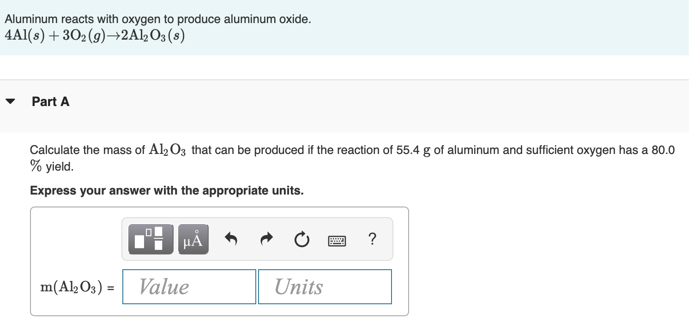Image resolution: width=699 pixels, height=319 pixels.
Task: Redo the answer change
Action: pyautogui.click(x=266, y=239)
